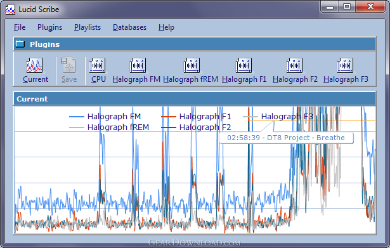The height and width of the screenshot is (248, 390).
Task: Click the Halograph fREM orange legend line
Action: 77,127
